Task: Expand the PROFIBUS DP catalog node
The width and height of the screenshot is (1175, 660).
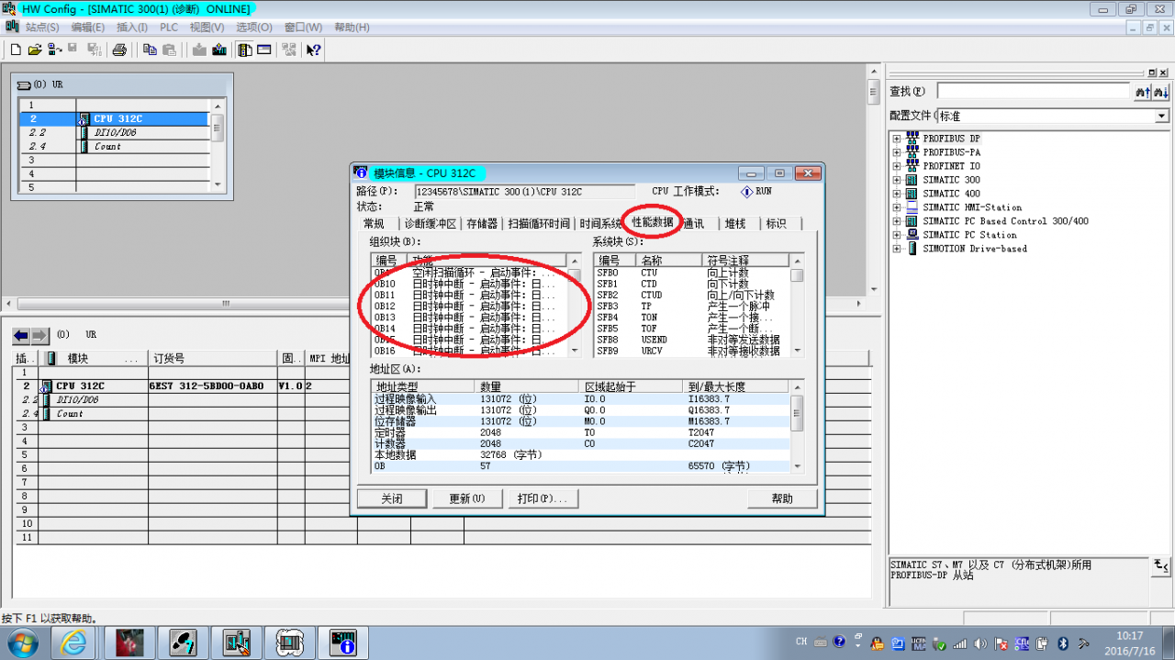Action: [896, 139]
